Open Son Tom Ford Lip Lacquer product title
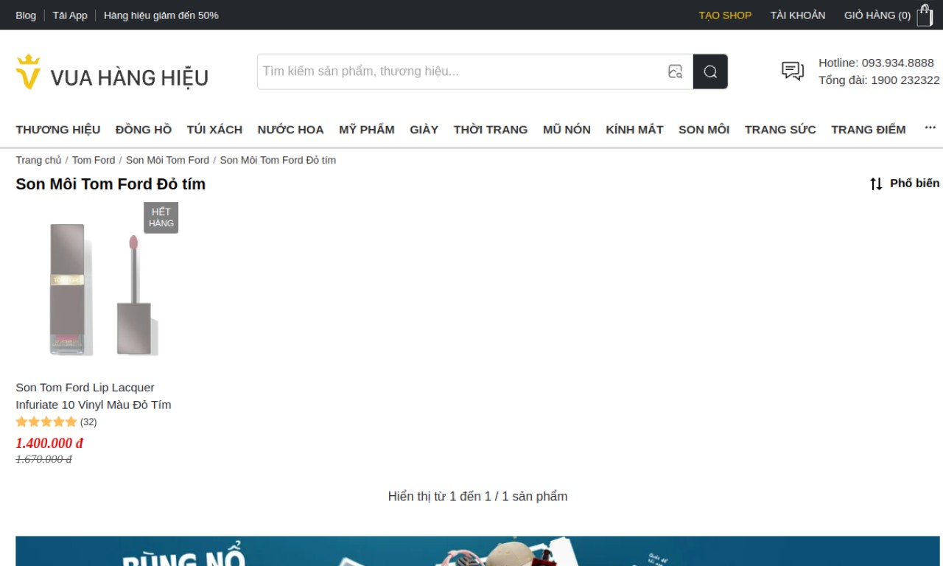Image resolution: width=943 pixels, height=566 pixels. [94, 396]
